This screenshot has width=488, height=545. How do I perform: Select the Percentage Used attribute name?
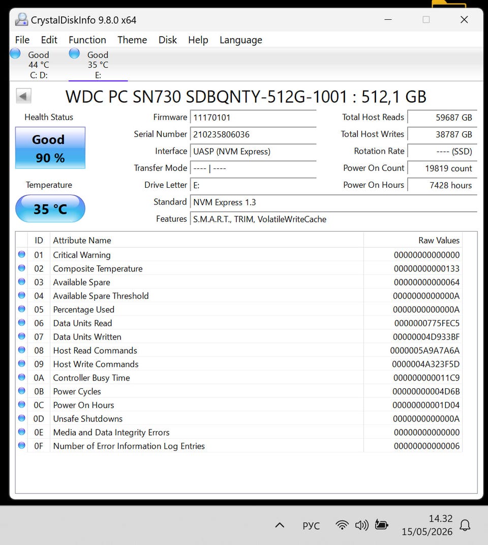[x=83, y=309]
